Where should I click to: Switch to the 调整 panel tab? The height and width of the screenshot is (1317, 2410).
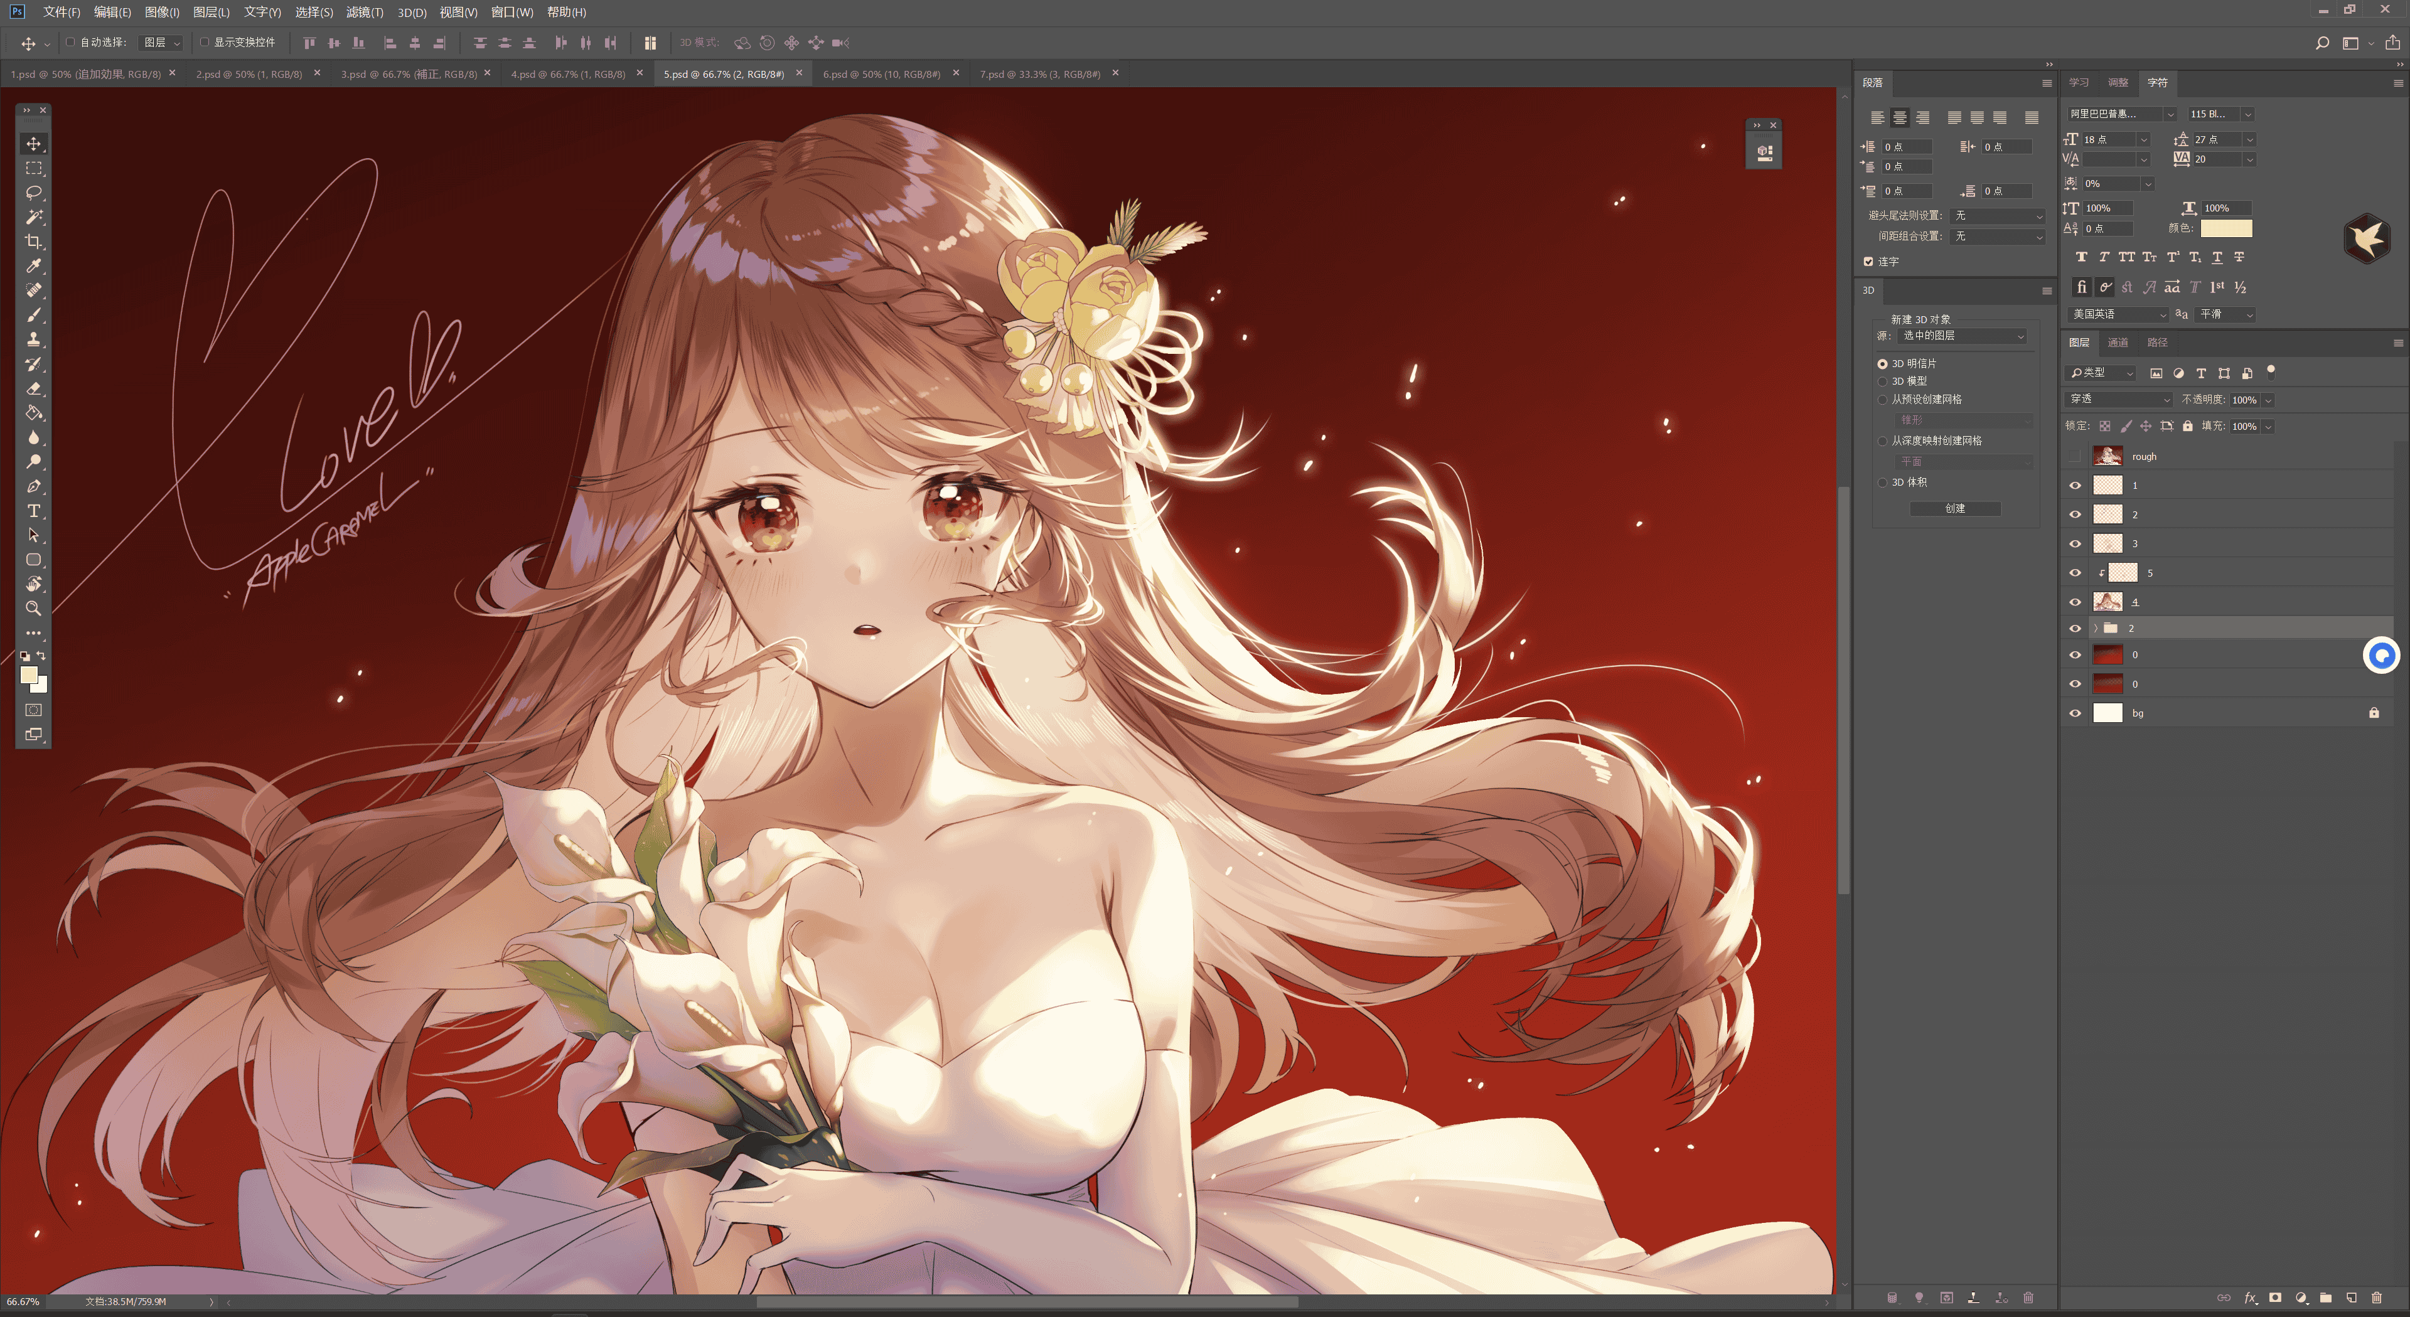2118,82
